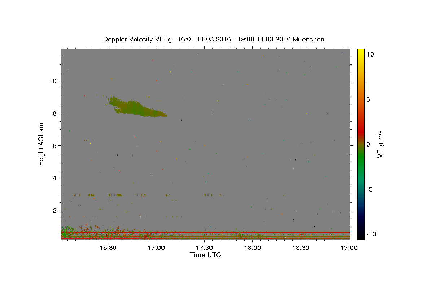
Task: Click the 10 km height tick label
Action: (53, 81)
